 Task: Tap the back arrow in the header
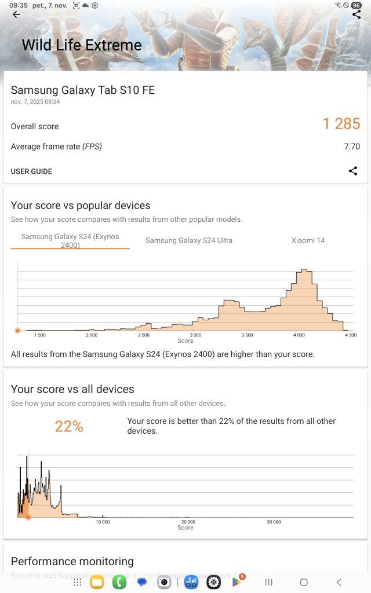coord(16,15)
